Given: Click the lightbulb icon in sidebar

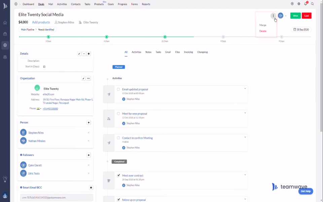Looking at the screenshot, I should (5, 179).
